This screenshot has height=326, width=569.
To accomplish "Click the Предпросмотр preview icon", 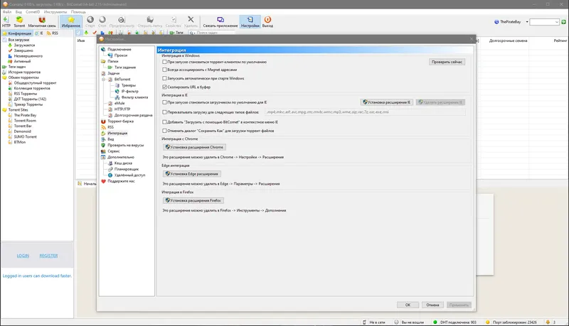I will pos(122,22).
